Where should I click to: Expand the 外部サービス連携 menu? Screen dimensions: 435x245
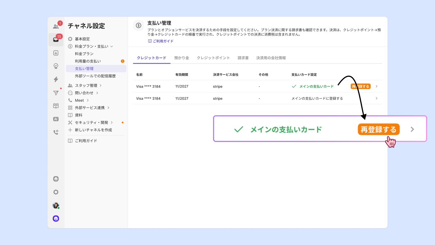[90, 108]
